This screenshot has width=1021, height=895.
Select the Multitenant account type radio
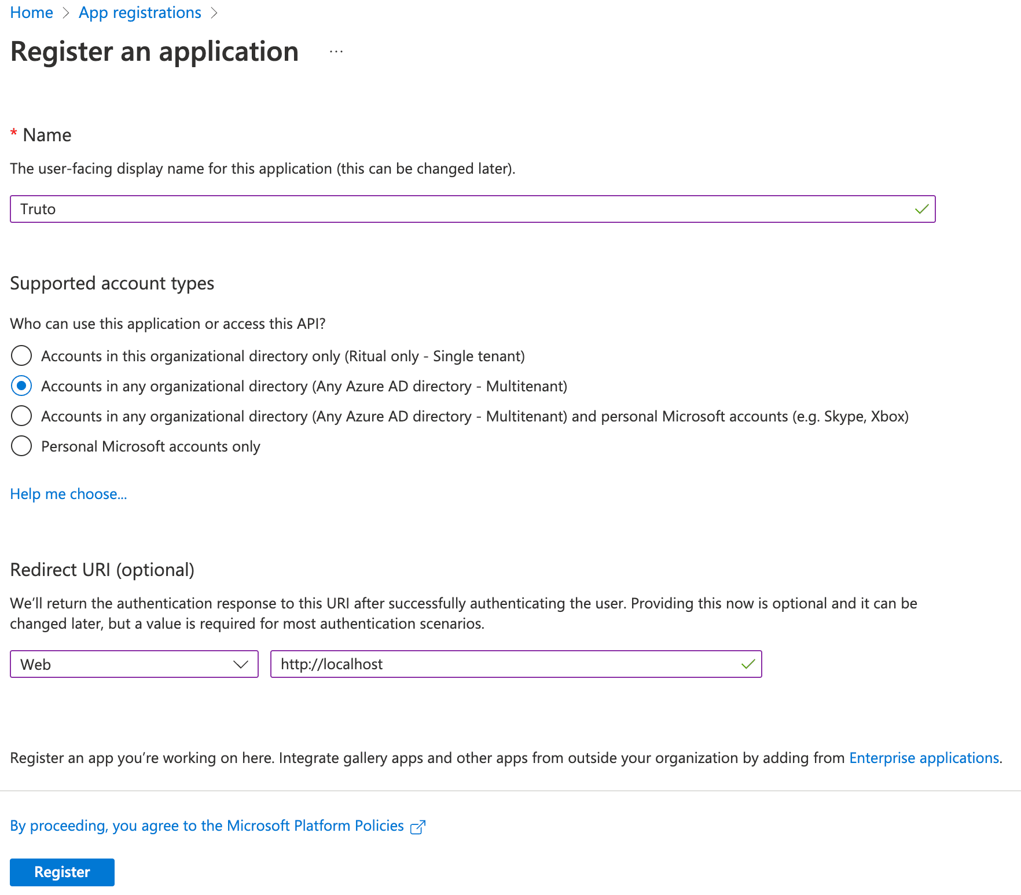21,386
